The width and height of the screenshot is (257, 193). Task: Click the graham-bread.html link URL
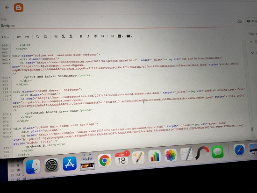click(86, 61)
